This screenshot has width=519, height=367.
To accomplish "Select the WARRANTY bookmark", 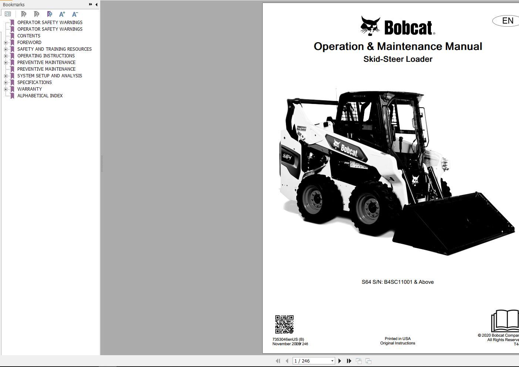I will pos(29,89).
